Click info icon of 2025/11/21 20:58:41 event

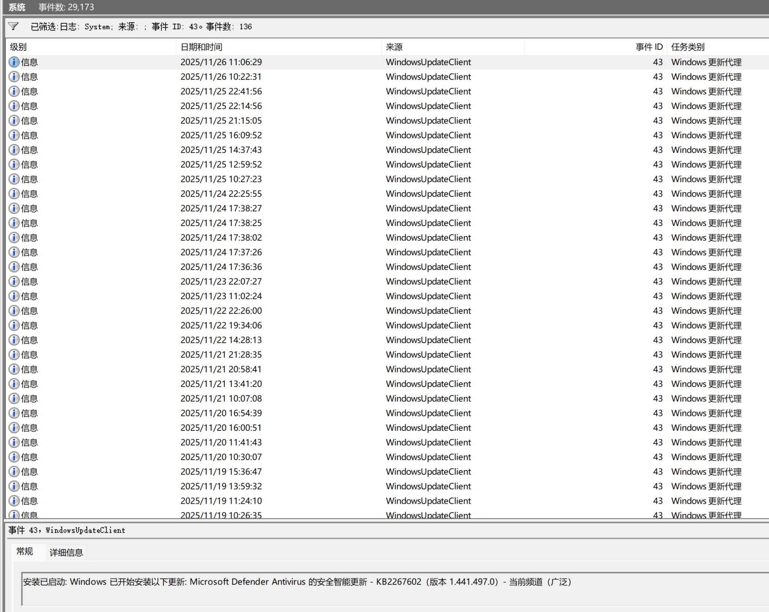(14, 370)
